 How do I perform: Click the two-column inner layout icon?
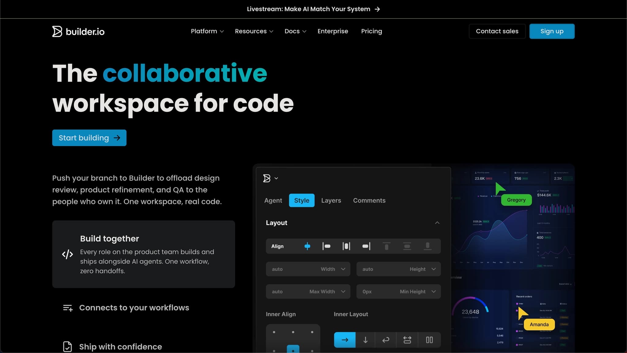click(429, 340)
